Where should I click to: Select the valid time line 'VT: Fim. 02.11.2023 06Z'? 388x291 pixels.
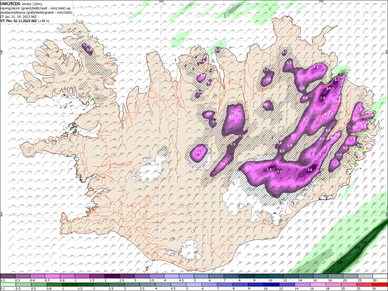19,21
